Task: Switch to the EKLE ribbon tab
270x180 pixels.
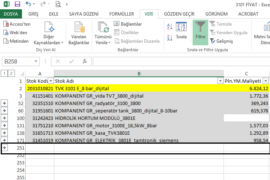Action: 54,14
